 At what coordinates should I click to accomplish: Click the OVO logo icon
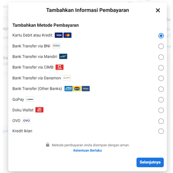click(x=26, y=121)
